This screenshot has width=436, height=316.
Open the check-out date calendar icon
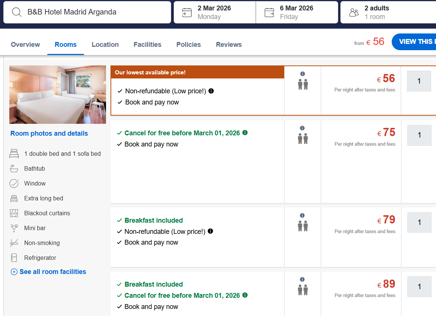[x=269, y=13]
